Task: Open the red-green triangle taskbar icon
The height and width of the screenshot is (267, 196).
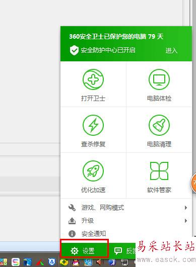Action: 40,262
